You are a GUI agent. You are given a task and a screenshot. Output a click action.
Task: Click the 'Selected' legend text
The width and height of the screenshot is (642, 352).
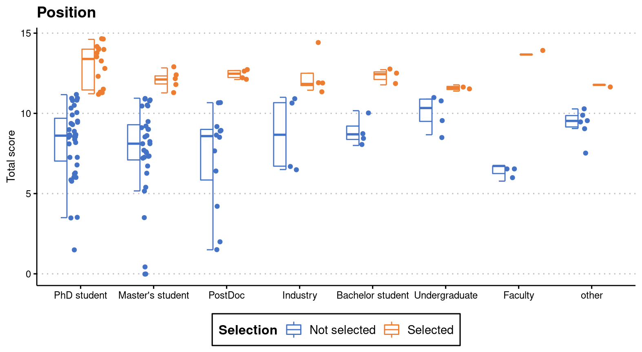(x=430, y=330)
